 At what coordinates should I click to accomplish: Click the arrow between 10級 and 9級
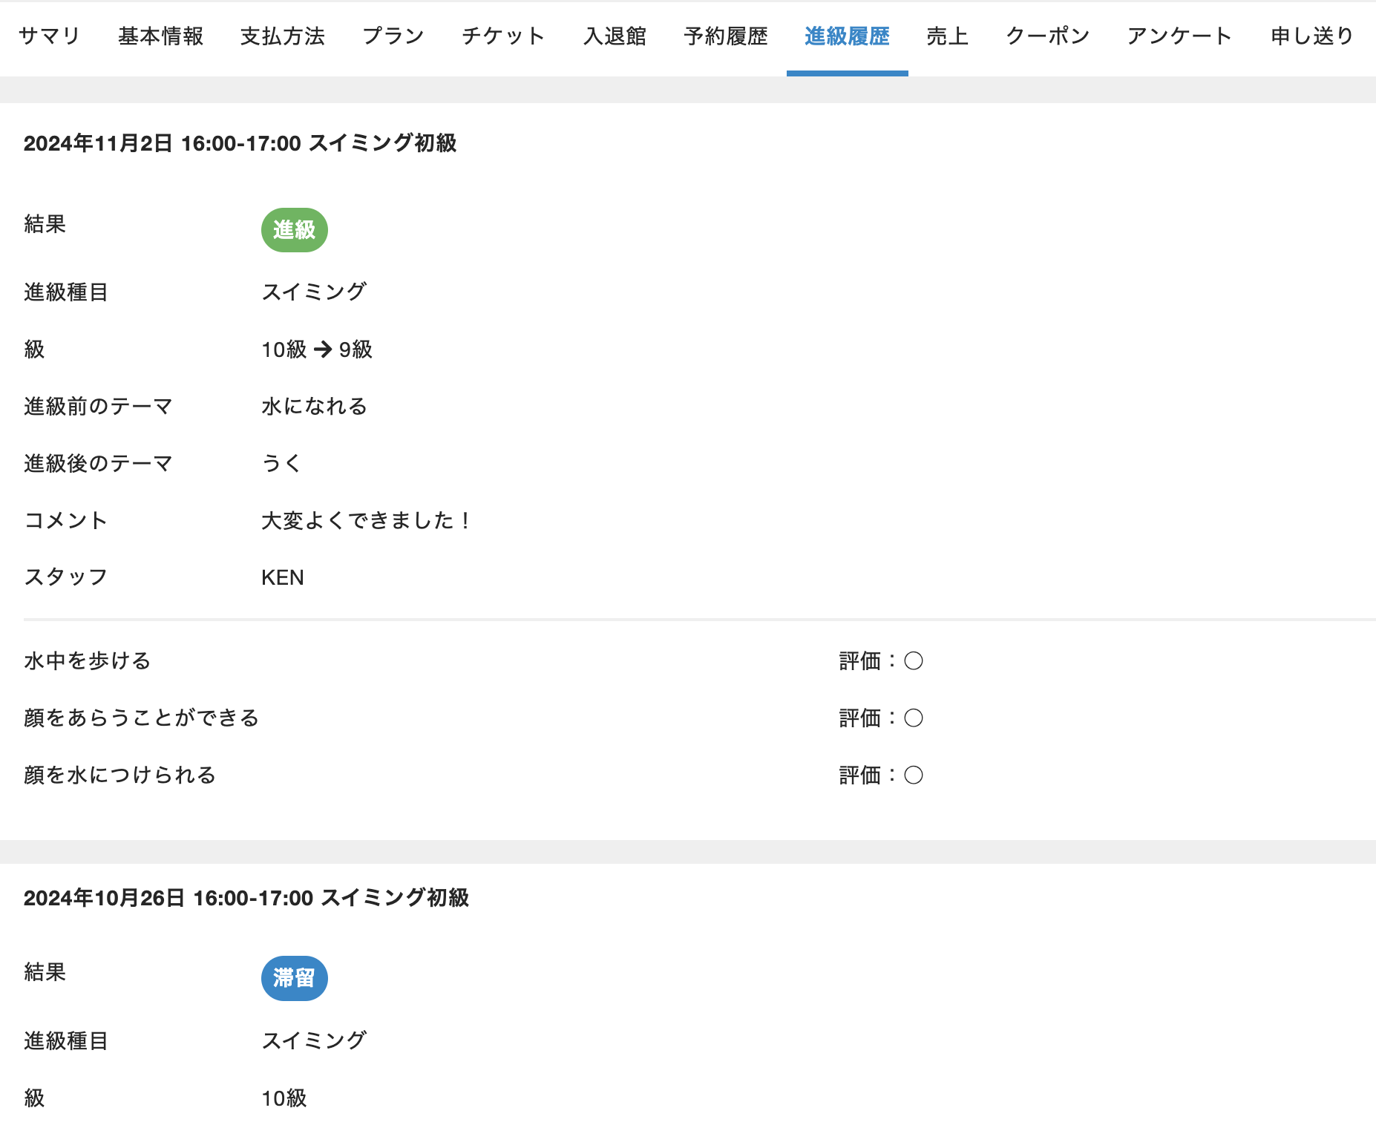tap(323, 350)
